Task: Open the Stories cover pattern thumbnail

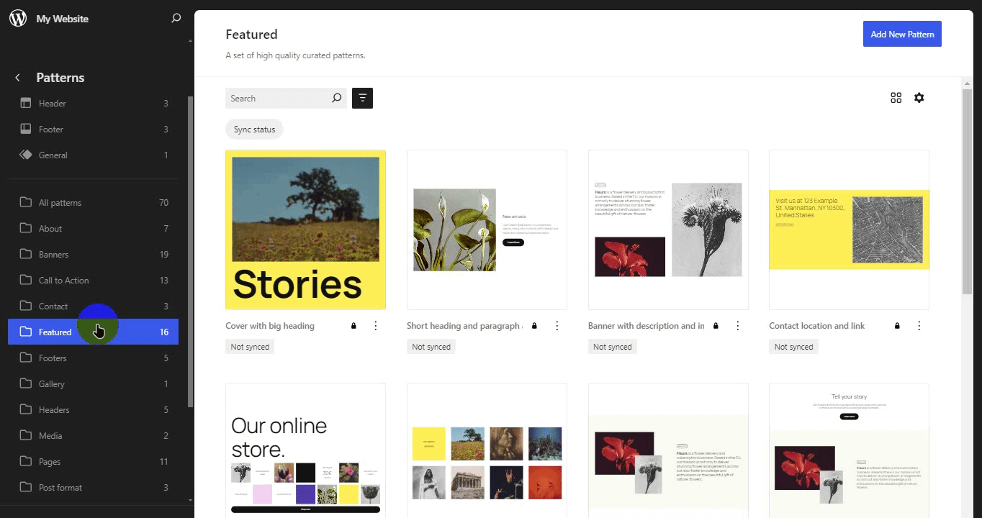Action: click(305, 230)
